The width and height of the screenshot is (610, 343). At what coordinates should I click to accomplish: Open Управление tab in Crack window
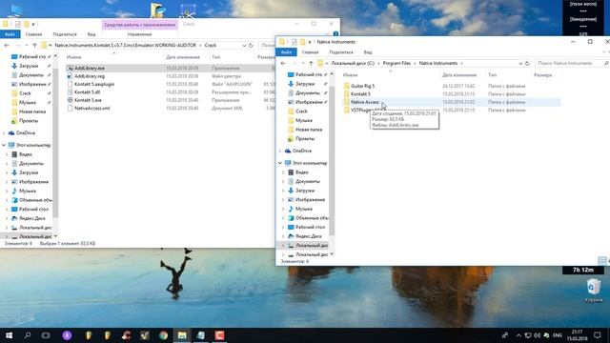(139, 34)
